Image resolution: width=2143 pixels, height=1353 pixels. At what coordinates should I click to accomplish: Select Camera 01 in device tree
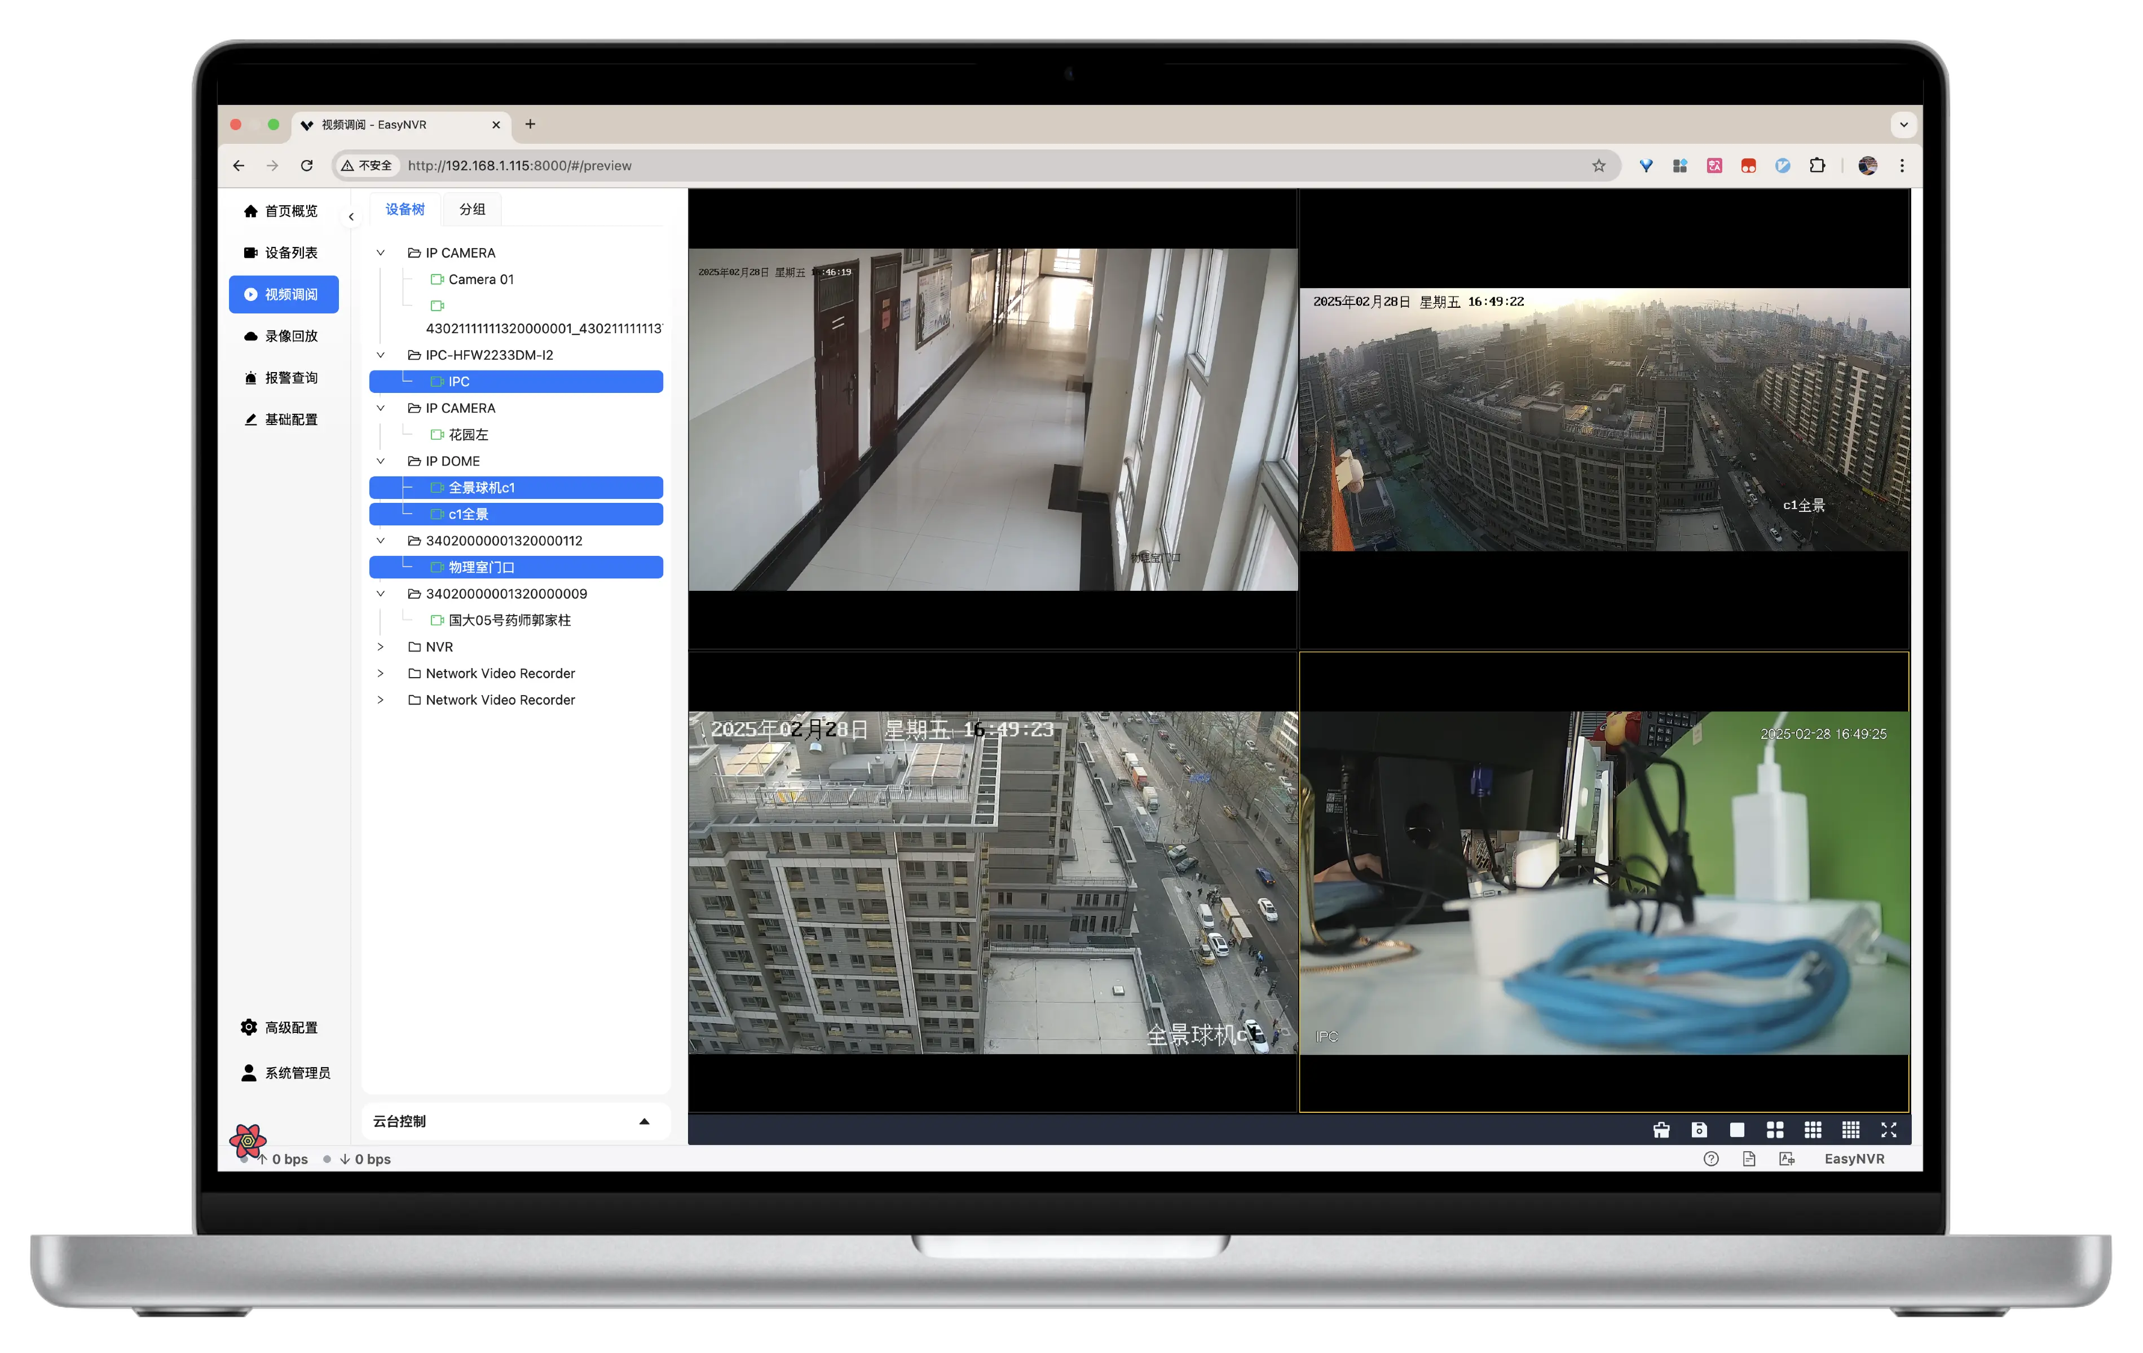click(480, 279)
